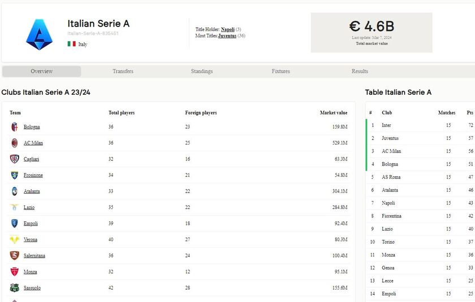The height and width of the screenshot is (302, 475).
Task: Click Inter in the standings table
Action: pos(386,125)
